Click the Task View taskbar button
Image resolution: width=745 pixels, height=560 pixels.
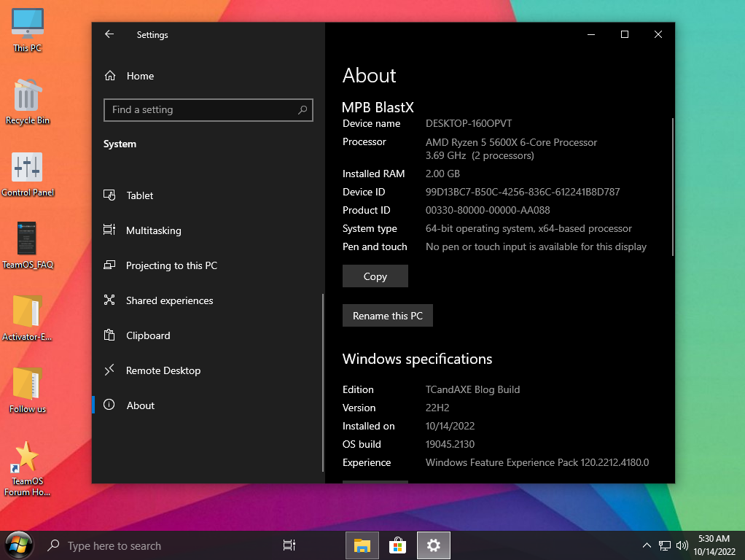(x=289, y=545)
